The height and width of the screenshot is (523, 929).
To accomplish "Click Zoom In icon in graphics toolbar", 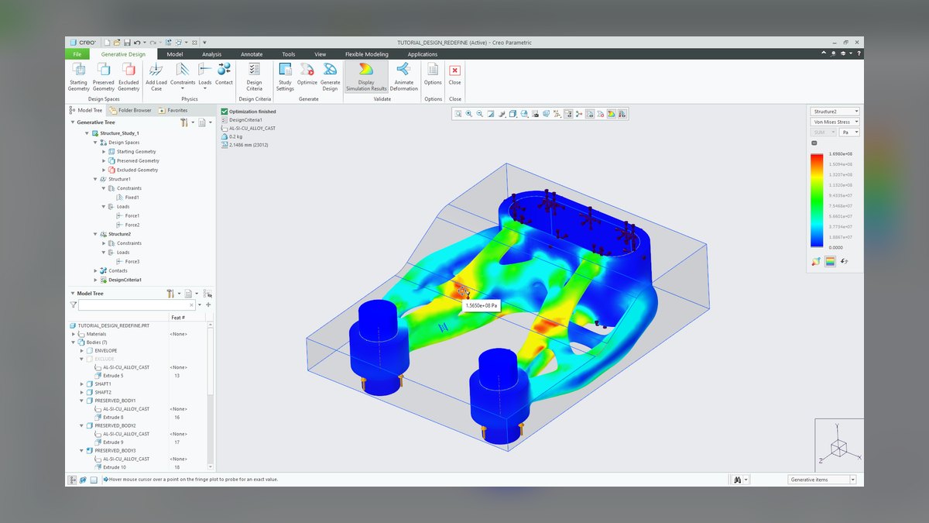I will point(469,114).
